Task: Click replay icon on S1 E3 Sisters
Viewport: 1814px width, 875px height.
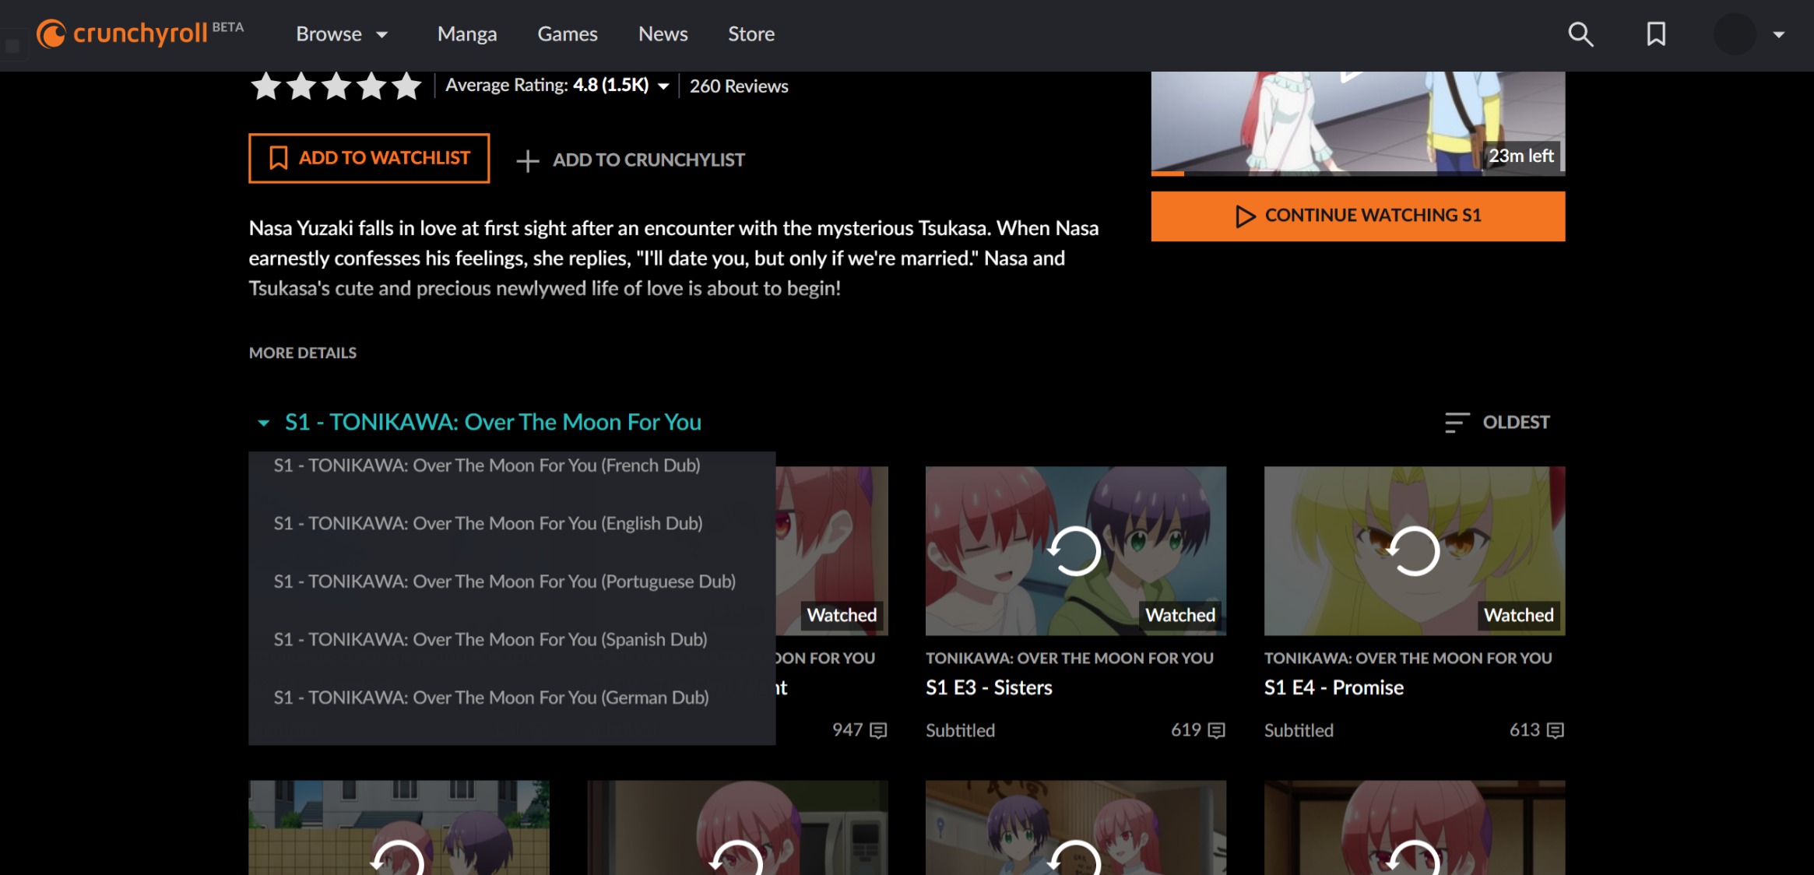Action: 1075,551
